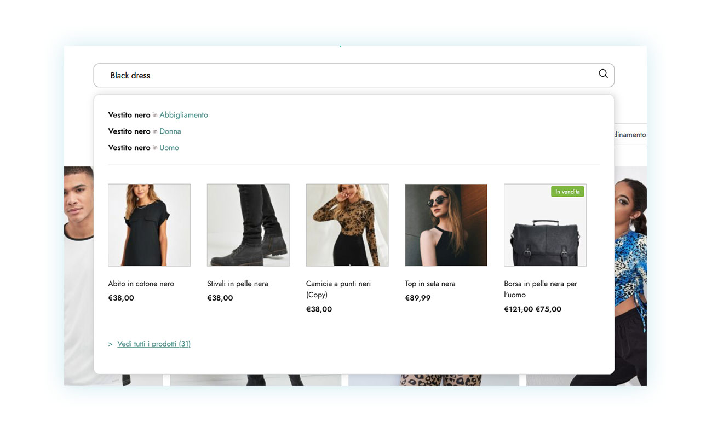Click the €75,00 discounted bag price
This screenshot has width=712, height=432.
click(x=548, y=309)
